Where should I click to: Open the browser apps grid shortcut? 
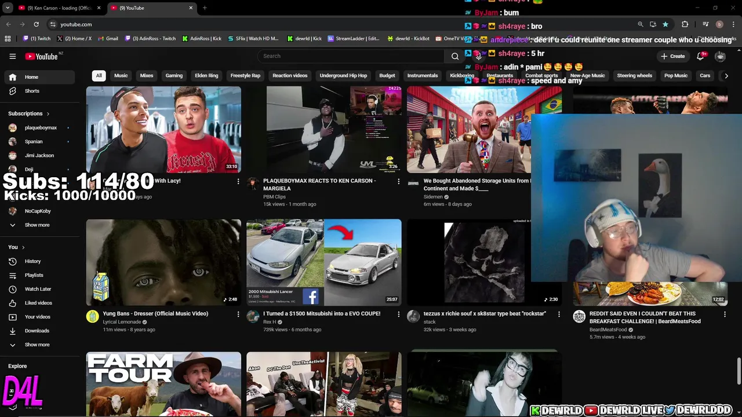pyautogui.click(x=8, y=39)
